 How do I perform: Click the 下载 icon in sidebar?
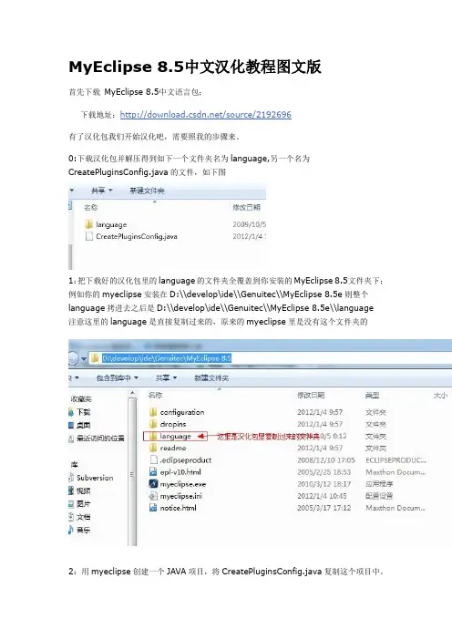71,412
